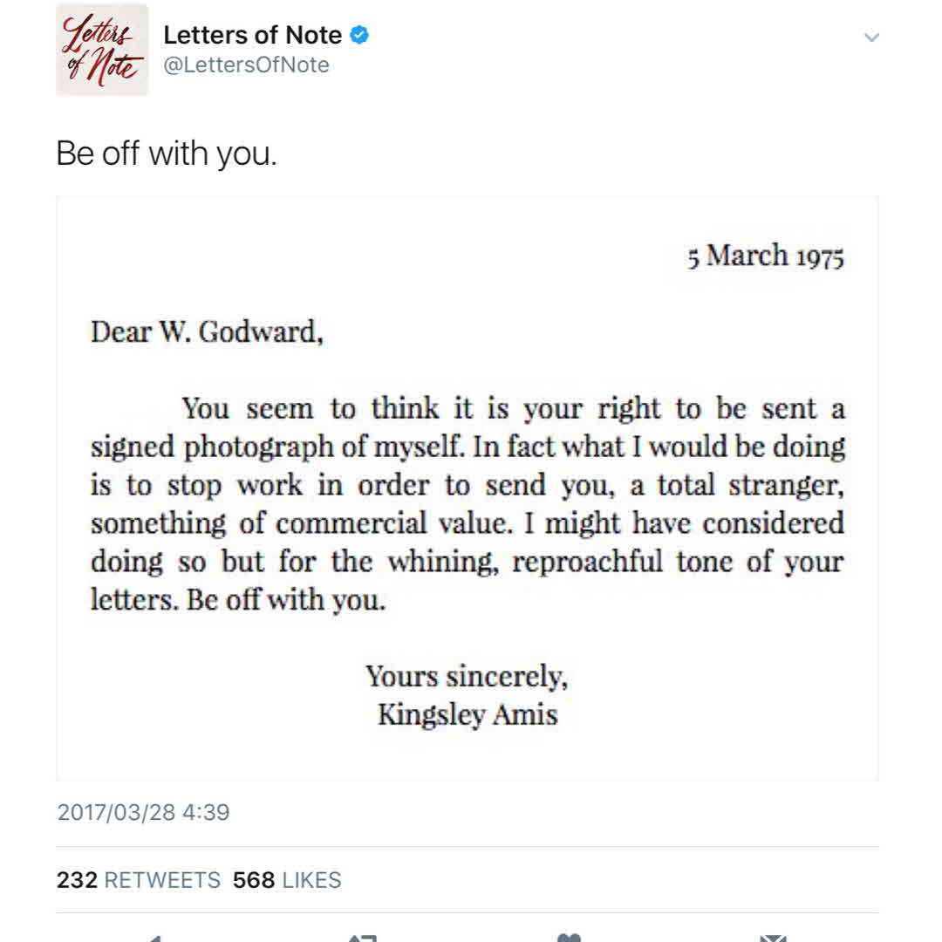Screen dimensions: 942x942
Task: Click 'Be off with you.' inside the letter
Action: (x=285, y=601)
